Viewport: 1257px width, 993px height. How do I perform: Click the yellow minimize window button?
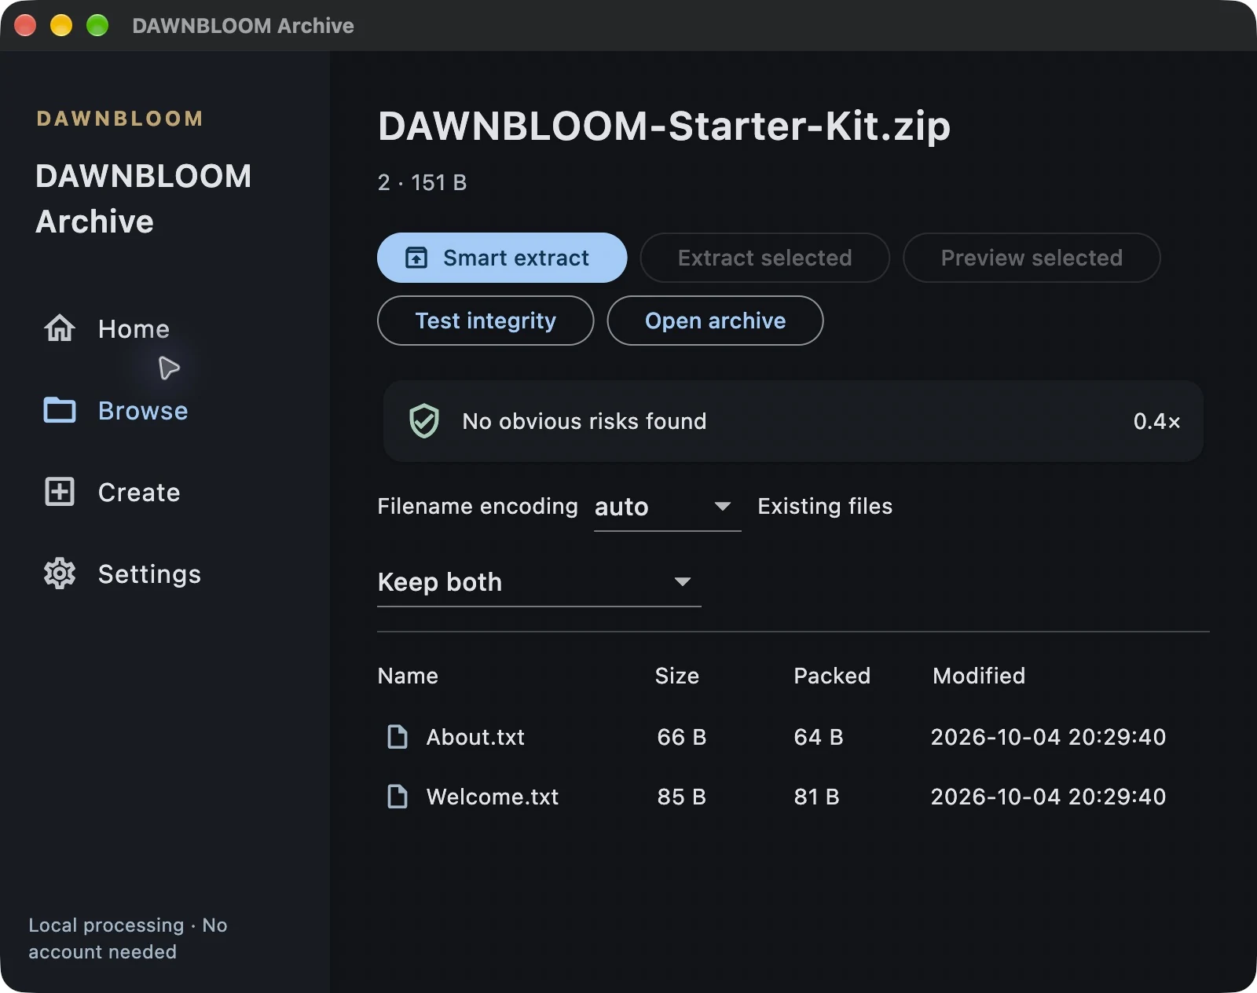click(61, 25)
